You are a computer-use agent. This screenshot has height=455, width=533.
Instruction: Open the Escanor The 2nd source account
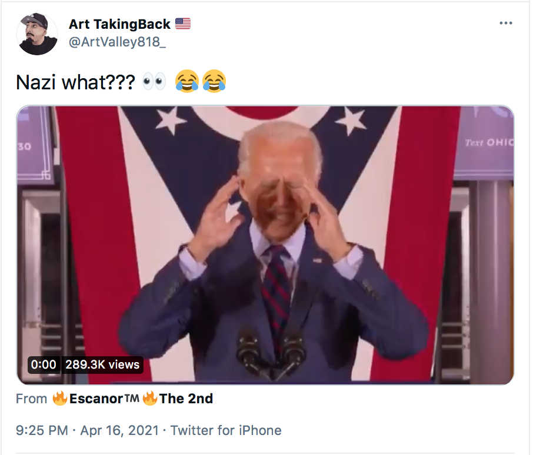pos(133,399)
